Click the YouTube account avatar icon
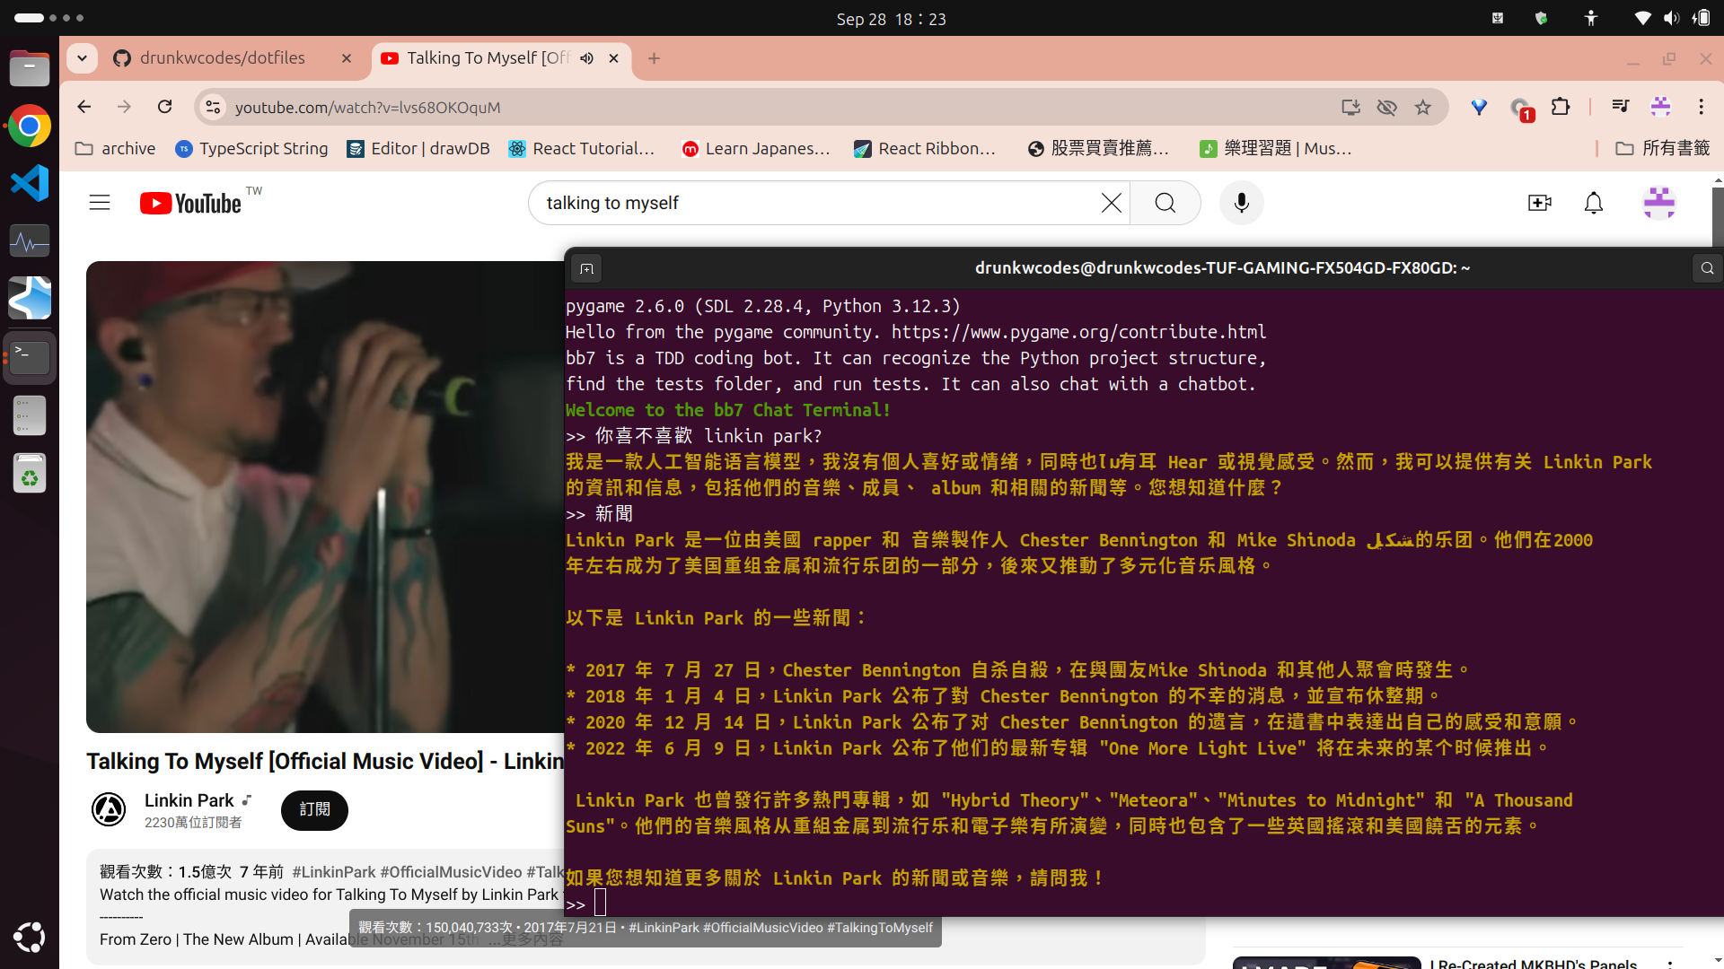Viewport: 1724px width, 969px height. coord(1658,202)
